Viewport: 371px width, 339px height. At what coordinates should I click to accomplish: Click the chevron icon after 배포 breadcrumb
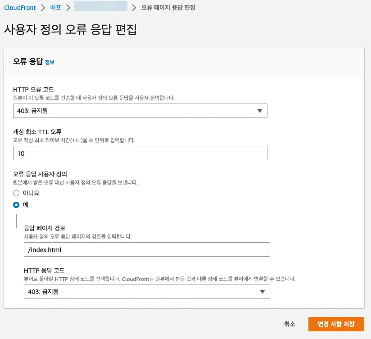click(68, 8)
